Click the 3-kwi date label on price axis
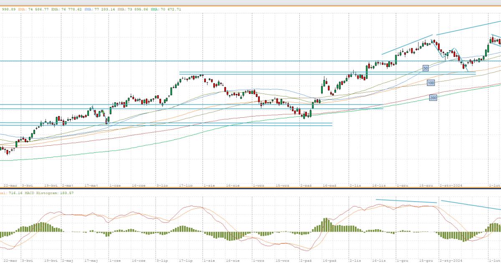 [x=28, y=184]
